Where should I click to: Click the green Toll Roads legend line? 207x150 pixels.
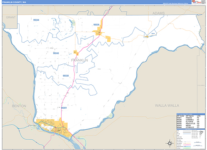187,148
